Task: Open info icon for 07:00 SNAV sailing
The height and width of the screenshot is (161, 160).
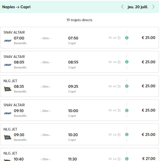Action: click(127, 38)
